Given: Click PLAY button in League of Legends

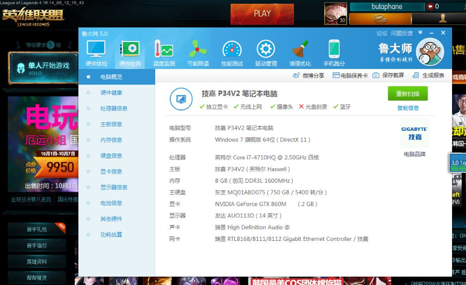Looking at the screenshot, I should (x=262, y=13).
